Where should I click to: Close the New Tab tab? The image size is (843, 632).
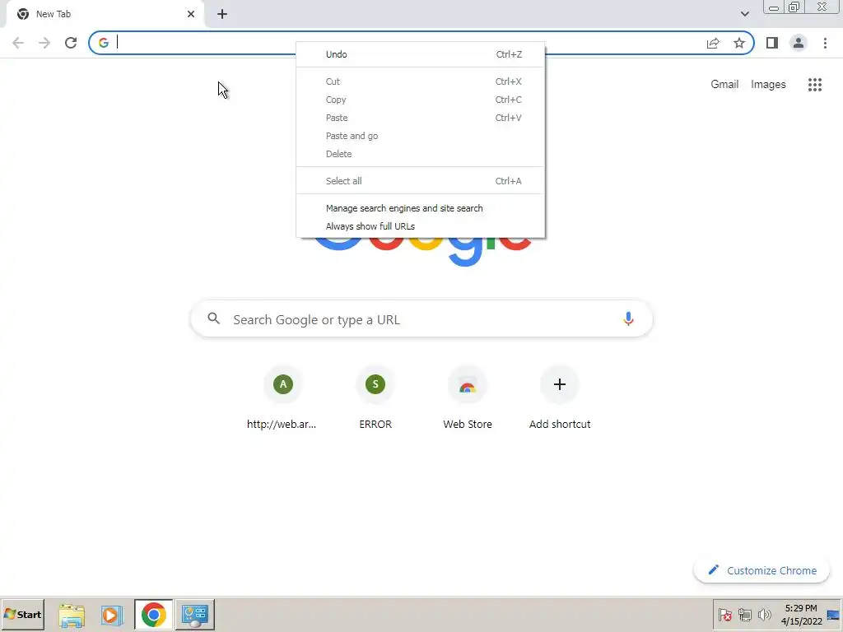pyautogui.click(x=191, y=14)
